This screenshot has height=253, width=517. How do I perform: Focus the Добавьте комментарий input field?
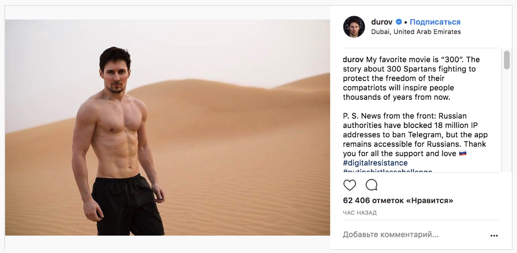pyautogui.click(x=414, y=234)
